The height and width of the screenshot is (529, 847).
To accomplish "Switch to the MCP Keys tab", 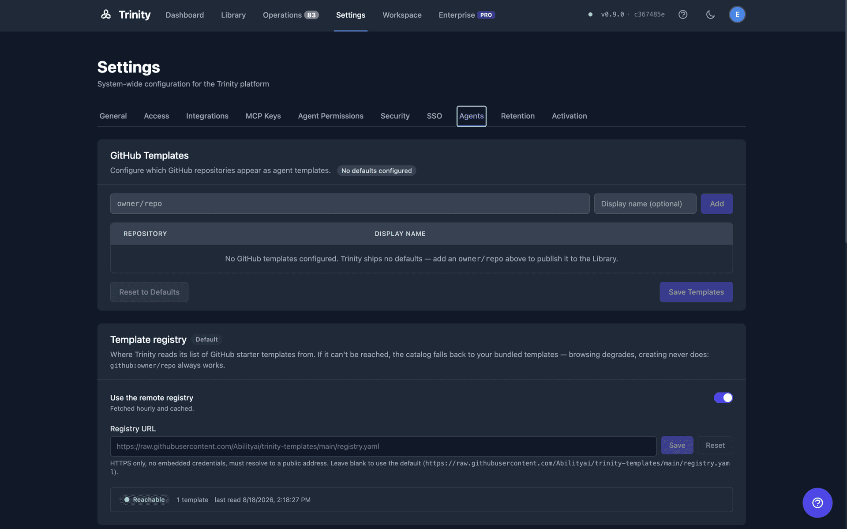I will [263, 116].
